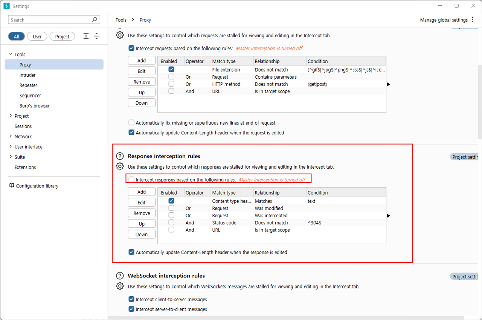The width and height of the screenshot is (482, 320).
Task: Open the Configuration library book icon
Action: pos(12,186)
